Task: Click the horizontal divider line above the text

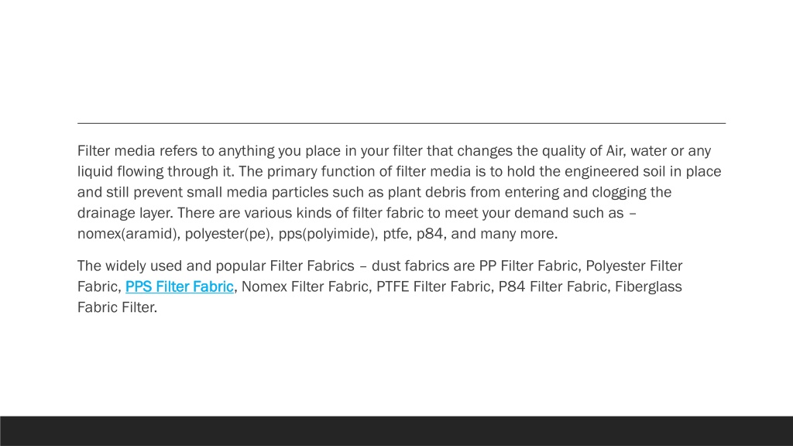Action: pyautogui.click(x=401, y=123)
